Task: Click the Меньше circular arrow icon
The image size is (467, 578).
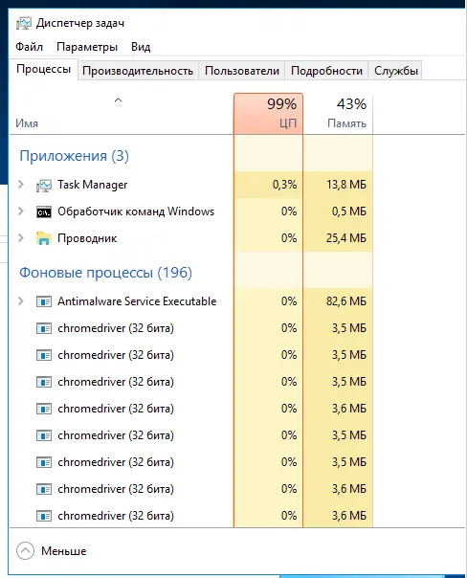Action: click(x=26, y=550)
